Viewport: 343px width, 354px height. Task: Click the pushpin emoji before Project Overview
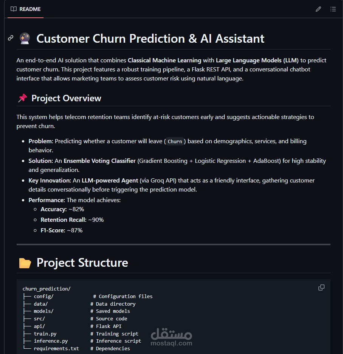23,98
